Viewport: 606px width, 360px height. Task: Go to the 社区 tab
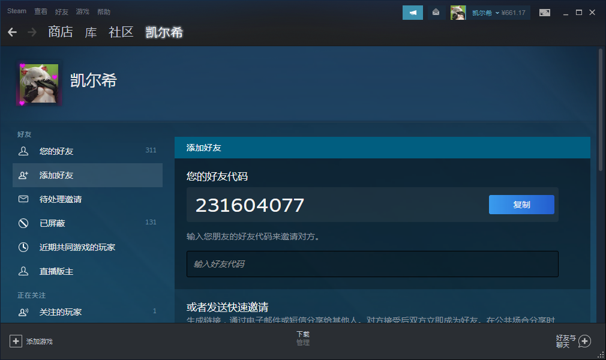121,32
